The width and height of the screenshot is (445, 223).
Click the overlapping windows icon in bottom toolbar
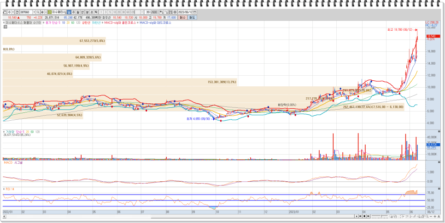point(395,216)
